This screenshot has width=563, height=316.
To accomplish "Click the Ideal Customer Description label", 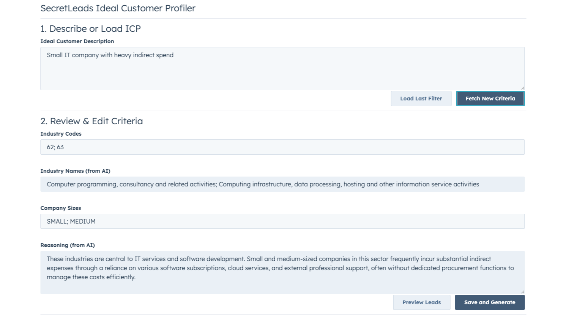I will [x=77, y=41].
